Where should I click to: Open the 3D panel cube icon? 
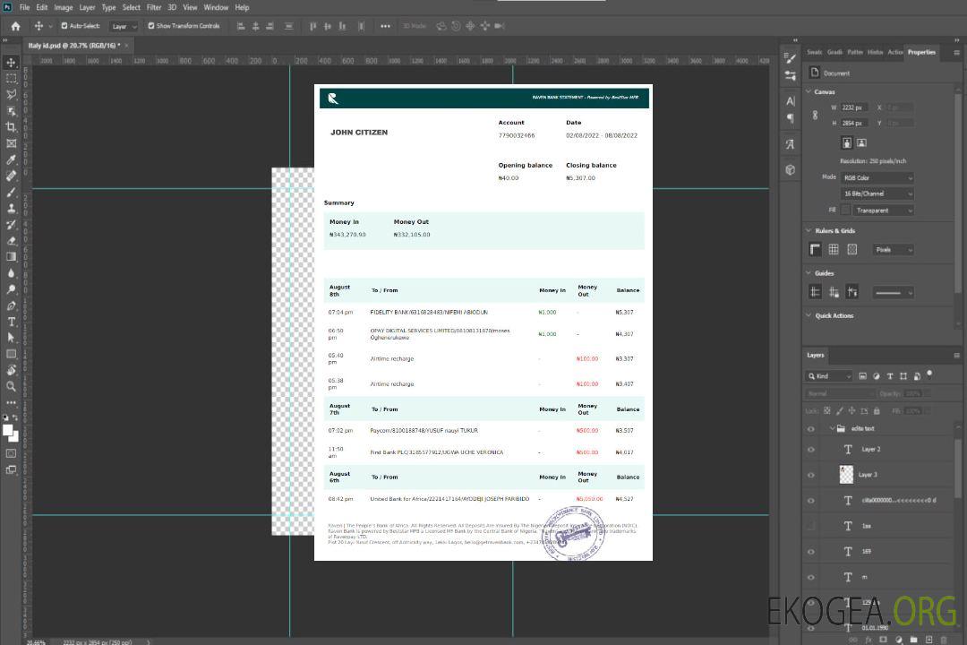(x=791, y=169)
